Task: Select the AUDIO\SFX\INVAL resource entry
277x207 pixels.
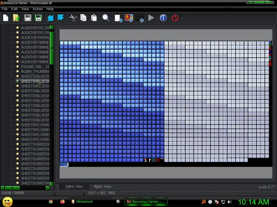Action: pyautogui.click(x=35, y=37)
